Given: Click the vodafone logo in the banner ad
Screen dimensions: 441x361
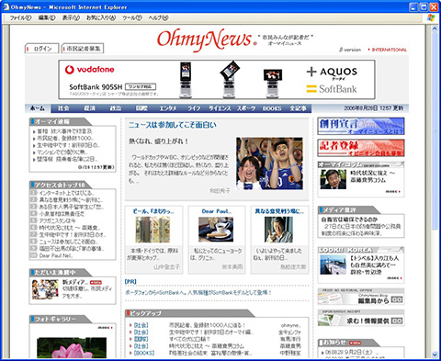Looking at the screenshot, I should pos(89,70).
